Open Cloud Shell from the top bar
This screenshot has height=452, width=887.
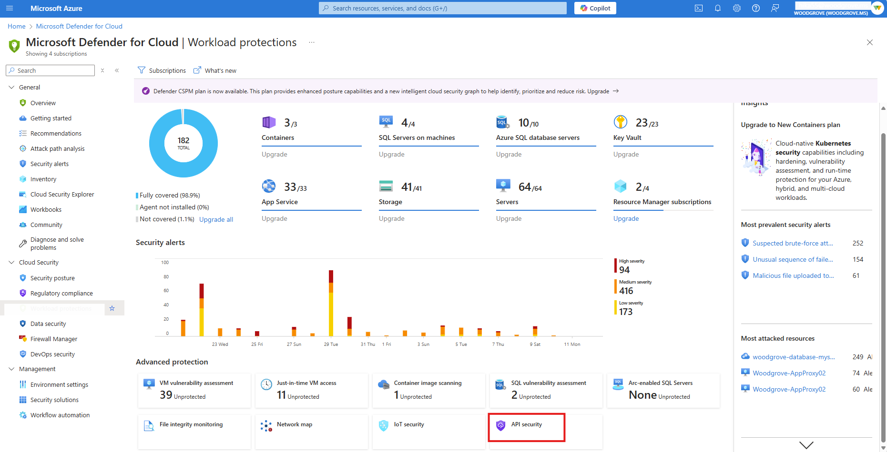[699, 8]
